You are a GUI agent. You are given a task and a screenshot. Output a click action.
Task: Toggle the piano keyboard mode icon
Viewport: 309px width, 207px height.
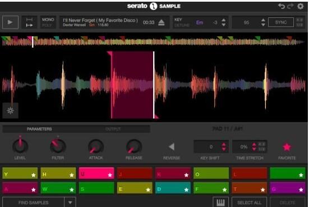tap(220, 203)
